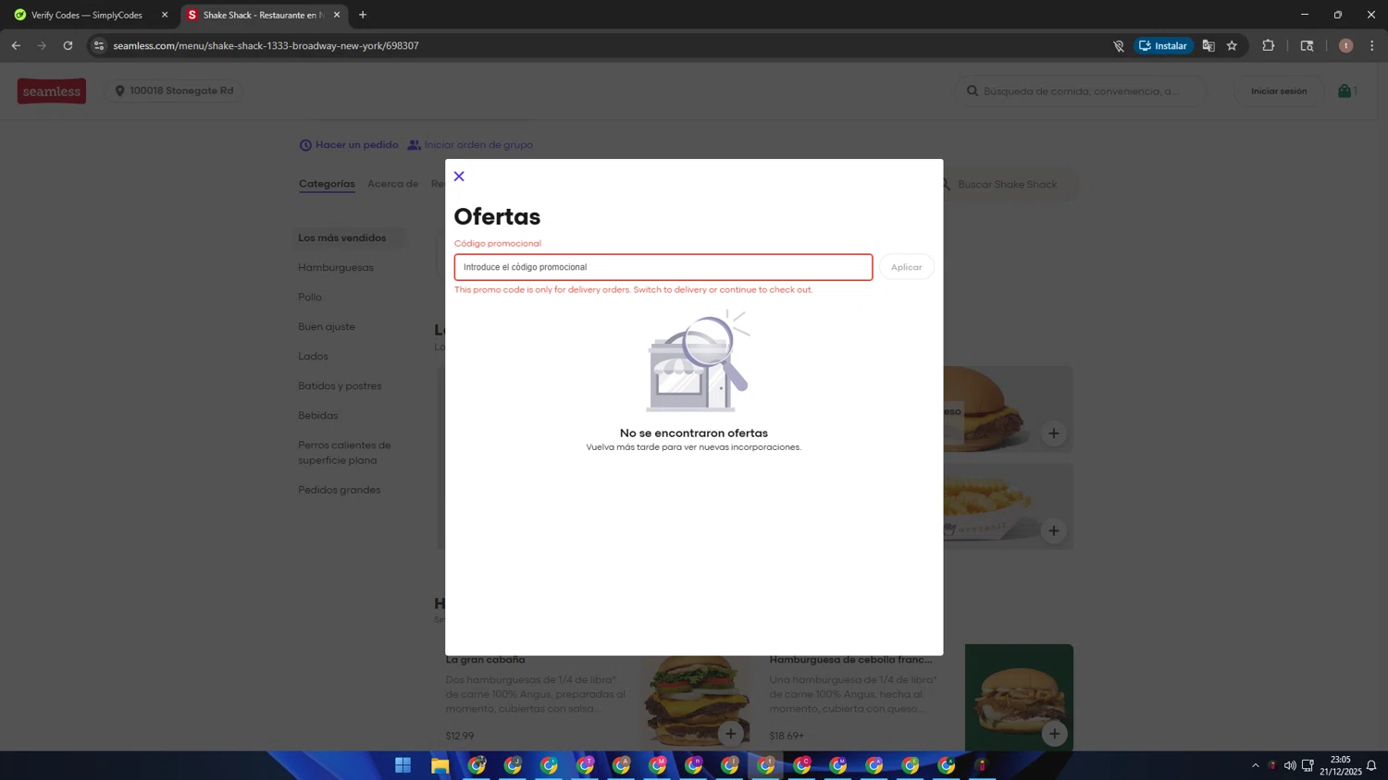Click the volume icon in system tray

[x=1290, y=765]
